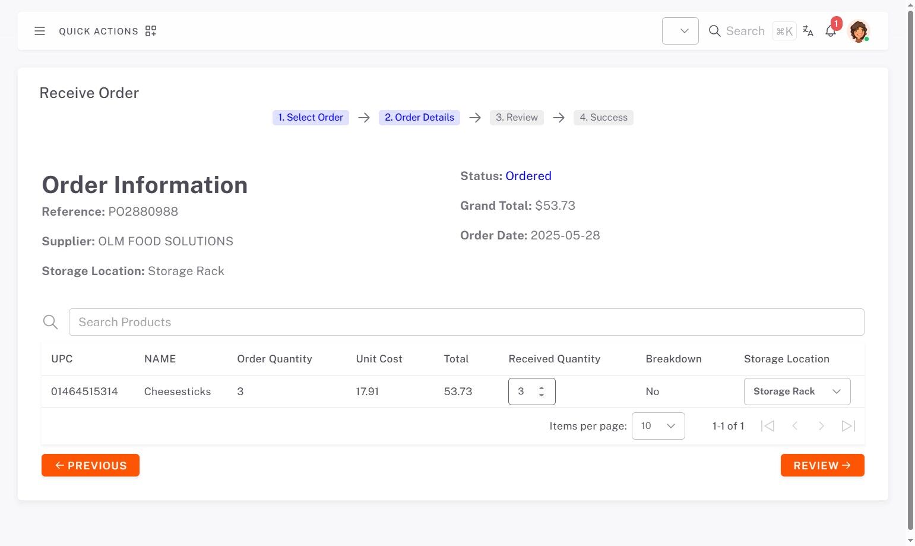Screen dimensions: 915x546
Task: Go to the next results page
Action: 821,426
